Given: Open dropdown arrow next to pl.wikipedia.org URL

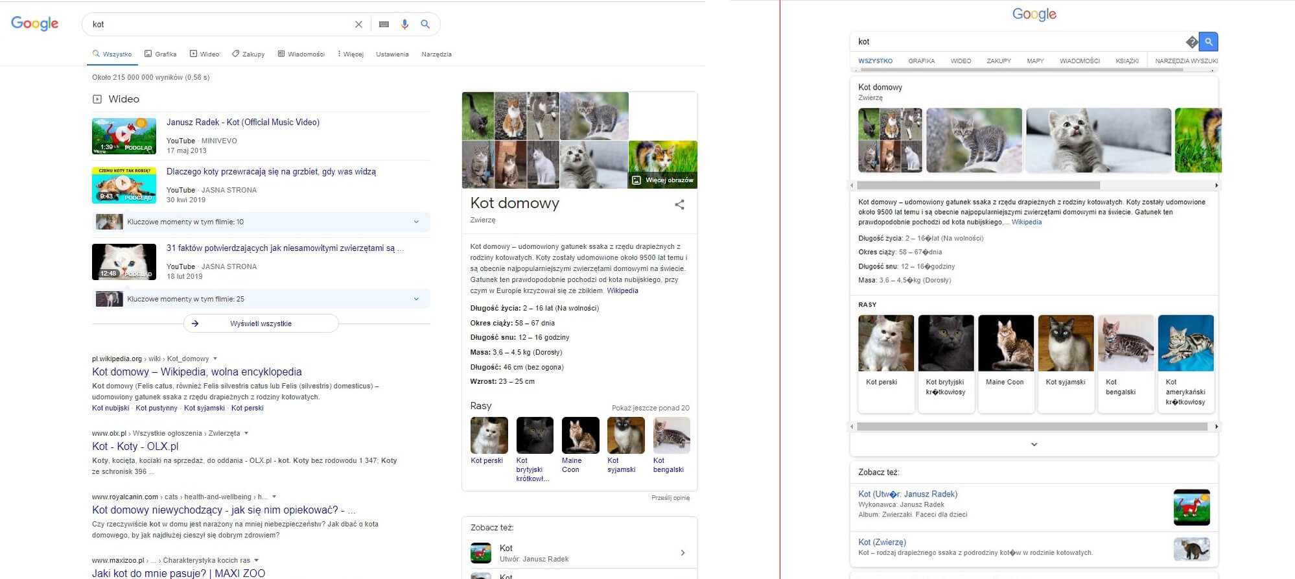Looking at the screenshot, I should (x=215, y=359).
